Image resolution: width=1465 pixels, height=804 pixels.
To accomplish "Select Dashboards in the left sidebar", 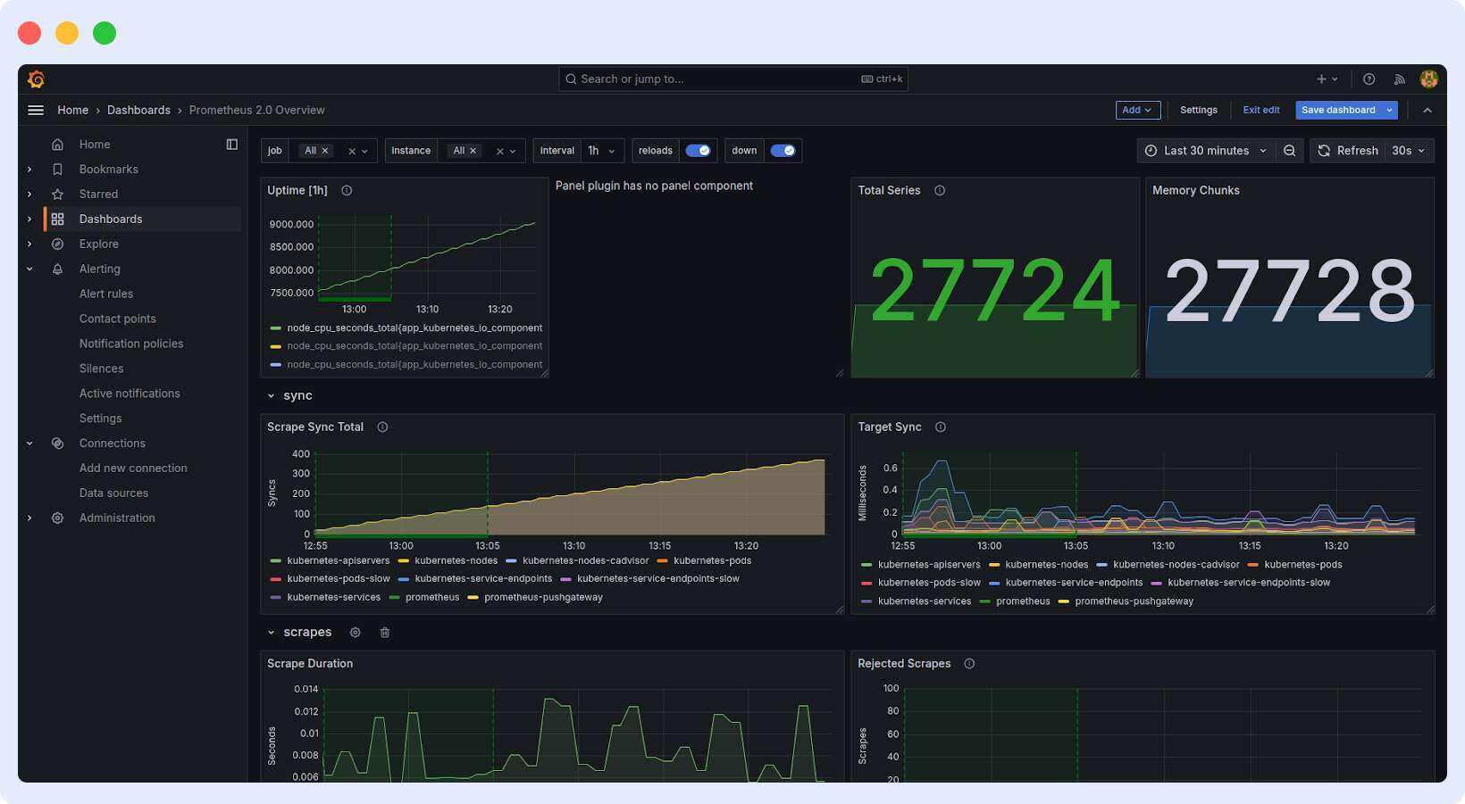I will [x=110, y=219].
